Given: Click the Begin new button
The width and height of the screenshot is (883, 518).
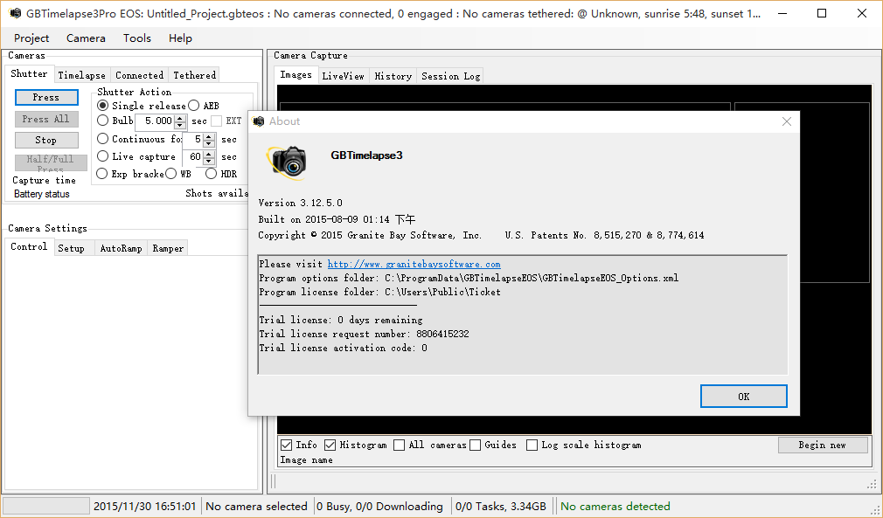Looking at the screenshot, I should pos(823,445).
